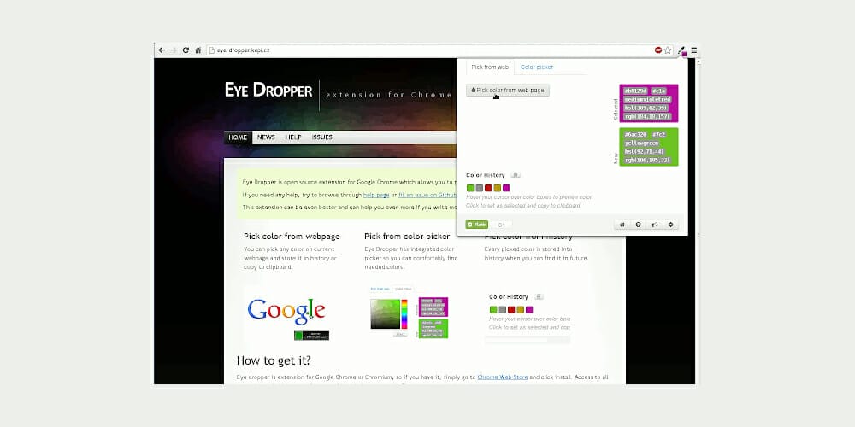Open the HELP navigation item
Screen dimensions: 855x427
[x=293, y=137]
